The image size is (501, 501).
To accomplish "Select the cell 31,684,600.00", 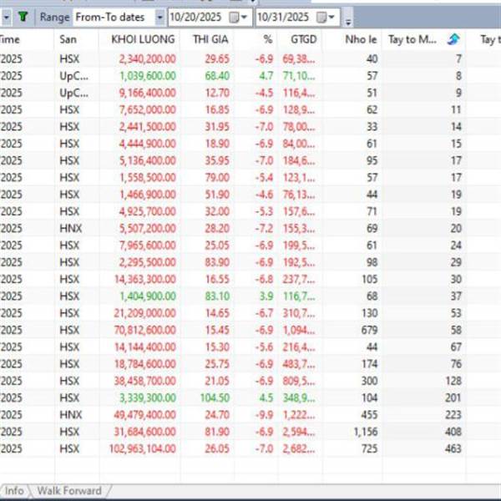I will [145, 432].
